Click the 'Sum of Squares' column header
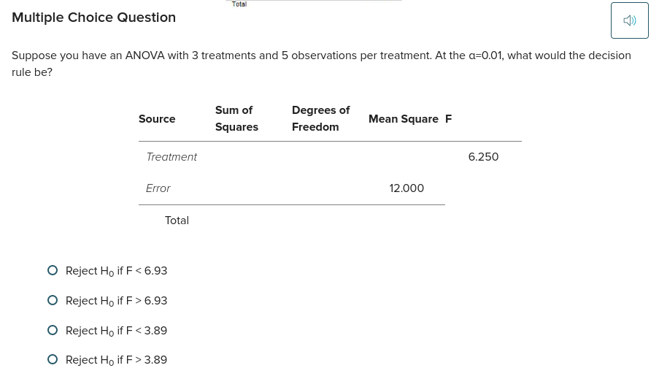This screenshot has height=368, width=659. click(236, 118)
